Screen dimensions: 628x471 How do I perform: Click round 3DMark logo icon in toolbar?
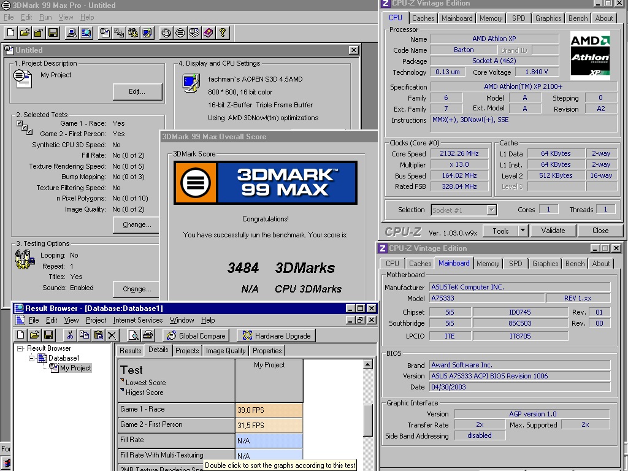point(180,33)
